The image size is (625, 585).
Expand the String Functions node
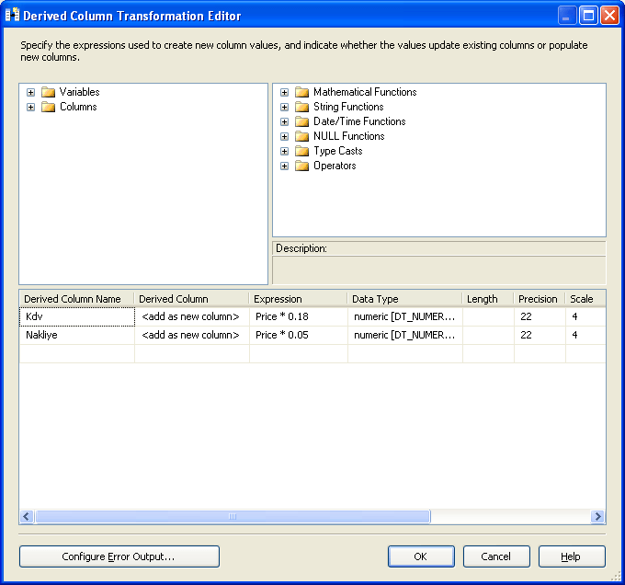[x=284, y=108]
